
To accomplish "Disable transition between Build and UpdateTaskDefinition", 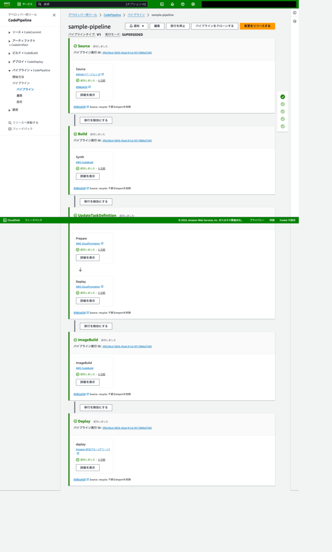I will tap(96, 201).
